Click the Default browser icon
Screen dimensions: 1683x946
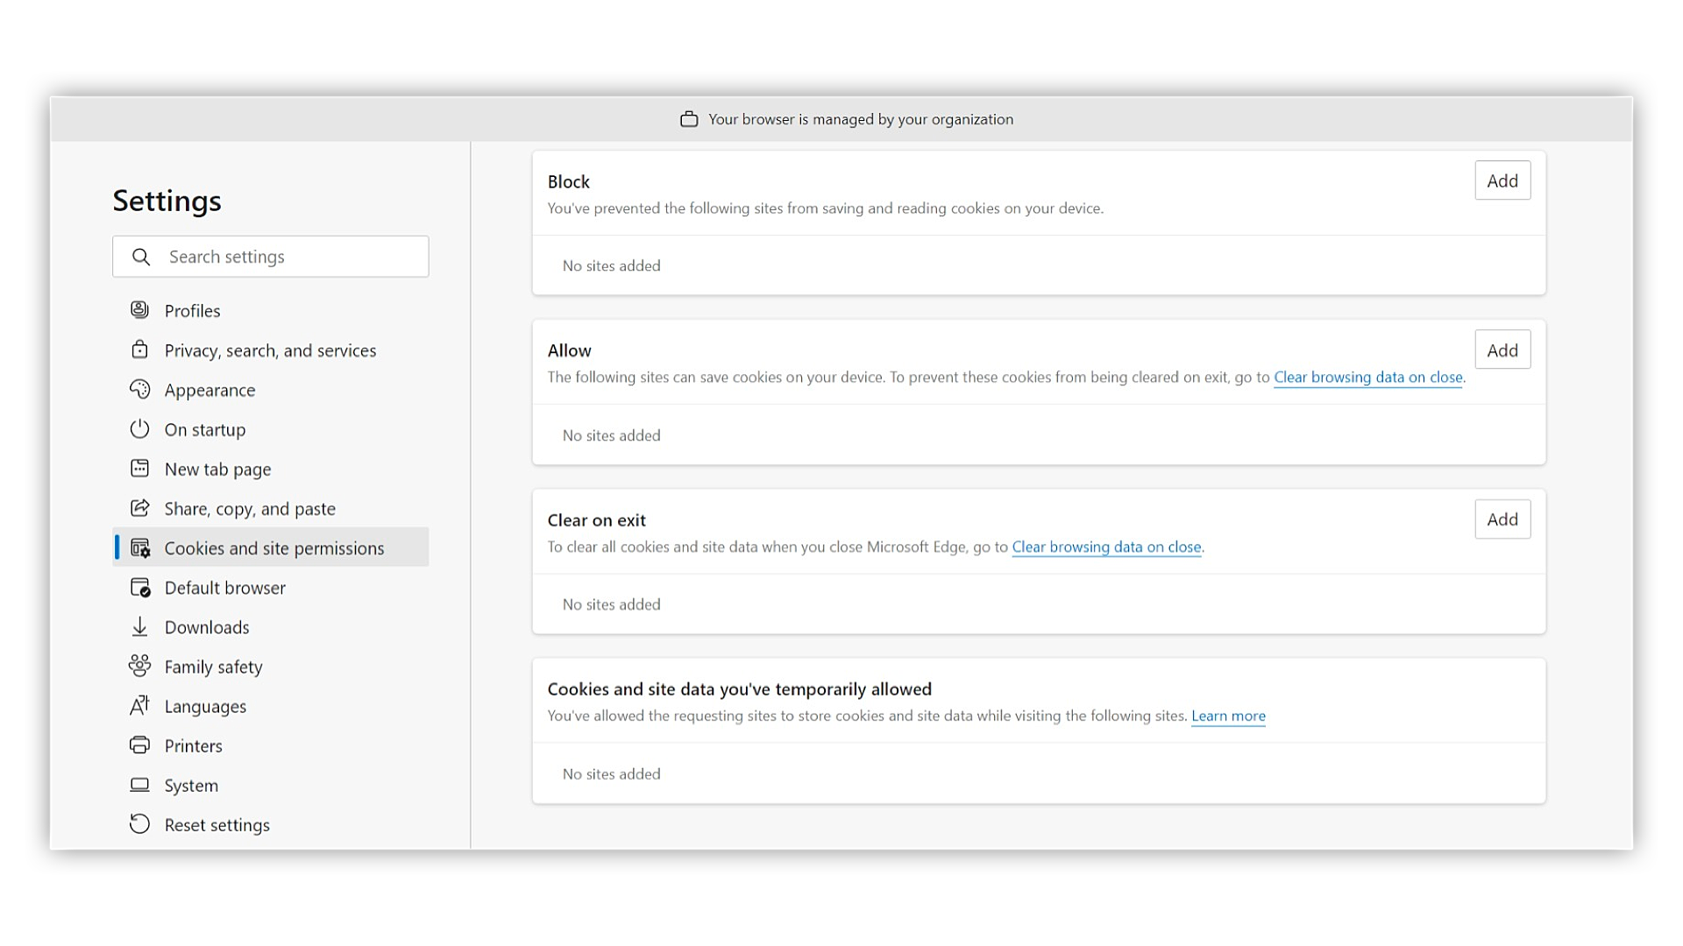point(139,588)
